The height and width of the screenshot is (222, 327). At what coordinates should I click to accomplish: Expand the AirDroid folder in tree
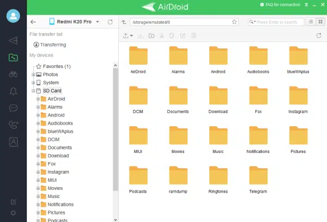[38, 99]
